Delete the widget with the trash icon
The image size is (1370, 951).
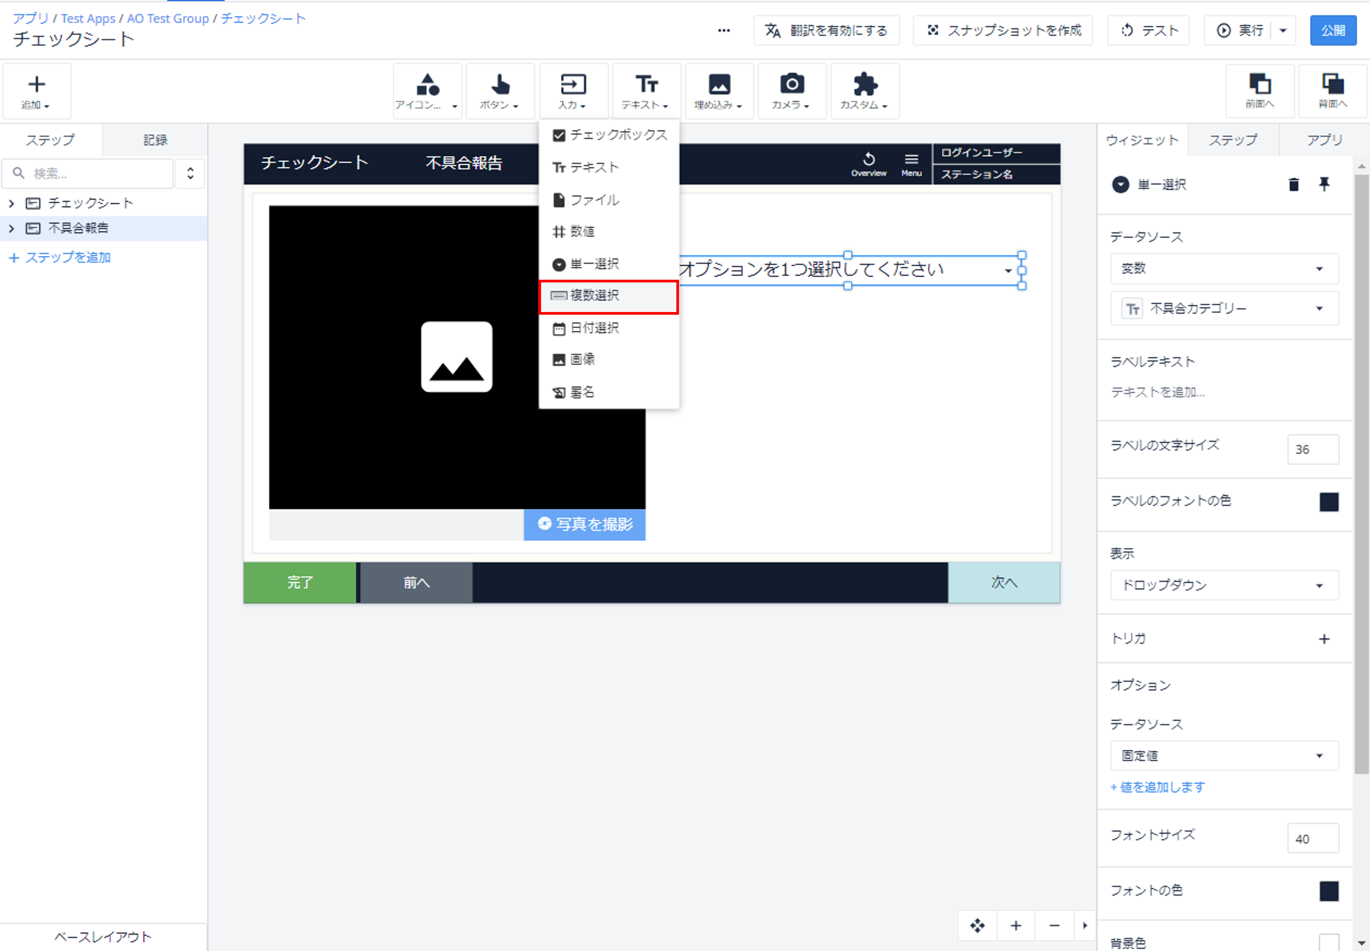coord(1293,185)
